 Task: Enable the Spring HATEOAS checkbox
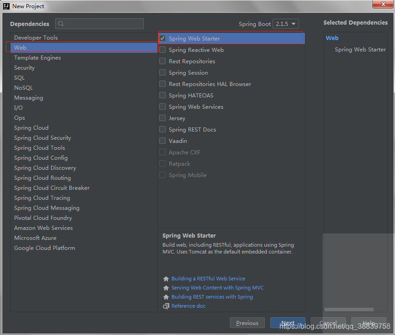[x=162, y=95]
